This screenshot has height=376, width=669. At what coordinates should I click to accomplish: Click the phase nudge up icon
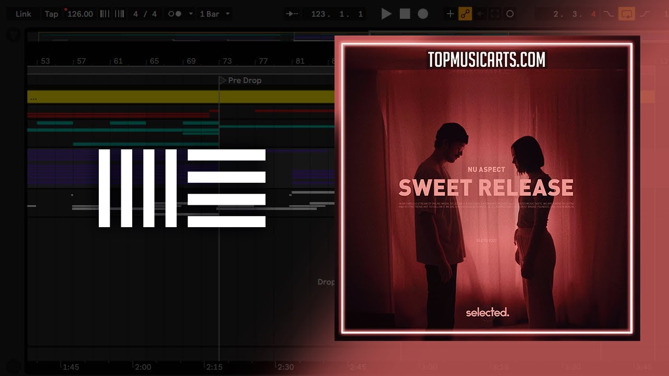click(119, 14)
